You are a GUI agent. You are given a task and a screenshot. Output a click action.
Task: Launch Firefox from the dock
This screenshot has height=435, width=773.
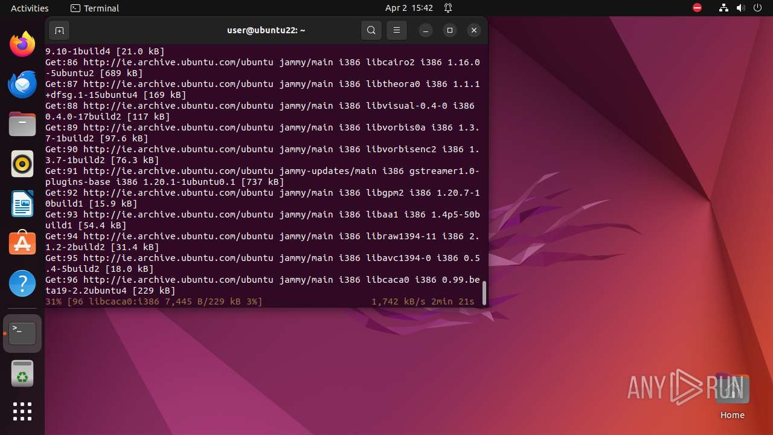click(22, 44)
